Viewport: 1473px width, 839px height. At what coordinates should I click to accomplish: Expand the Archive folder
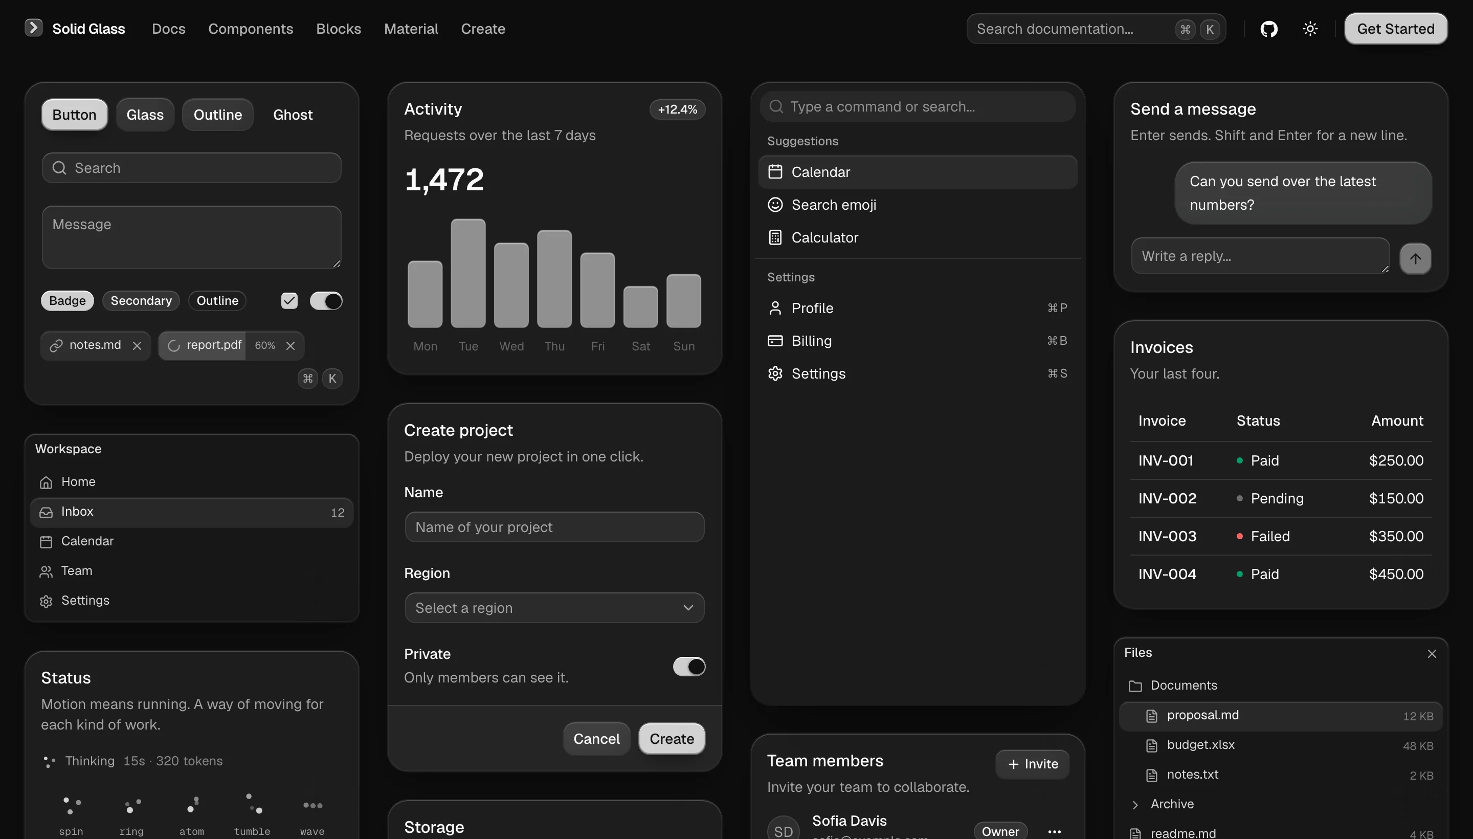tap(1281, 804)
